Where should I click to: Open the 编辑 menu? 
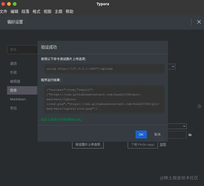click(14, 12)
